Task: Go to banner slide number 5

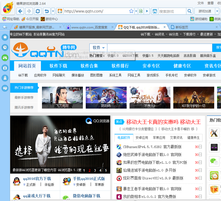Action: tap(106, 170)
